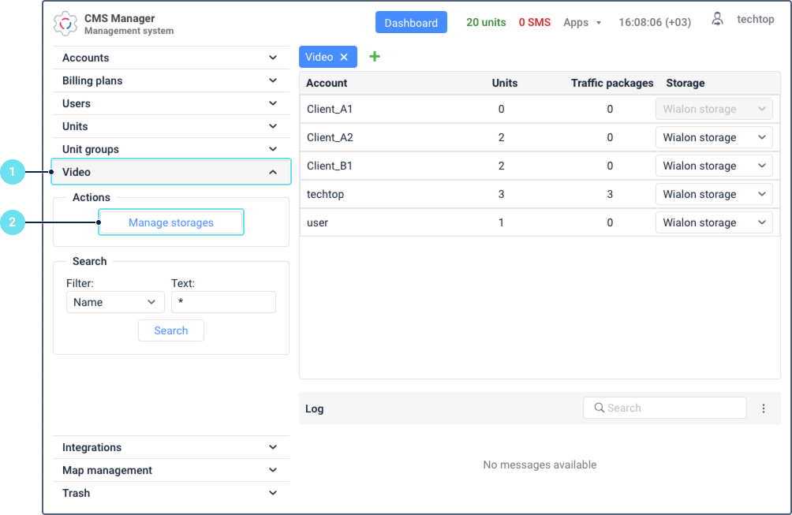Open the user profile icon
Screen dimensions: 792x515
(x=717, y=19)
